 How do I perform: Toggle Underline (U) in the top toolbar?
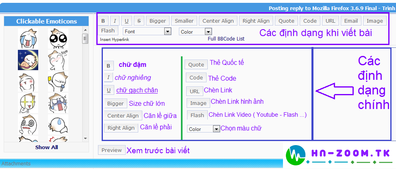126,21
